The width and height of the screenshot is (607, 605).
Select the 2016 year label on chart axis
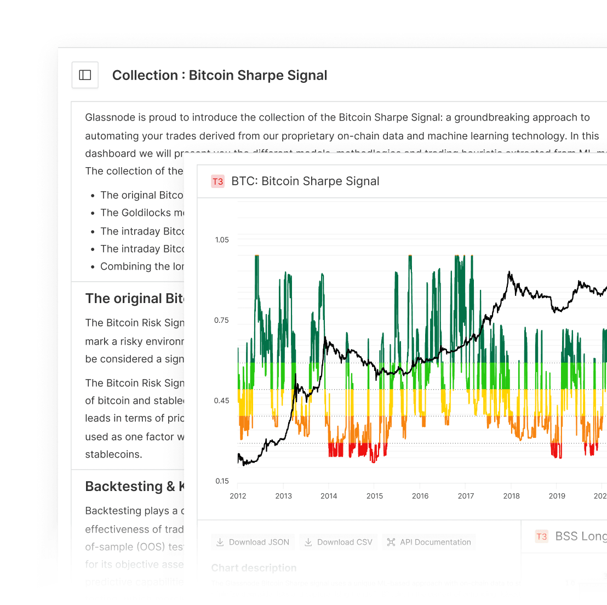pos(420,495)
